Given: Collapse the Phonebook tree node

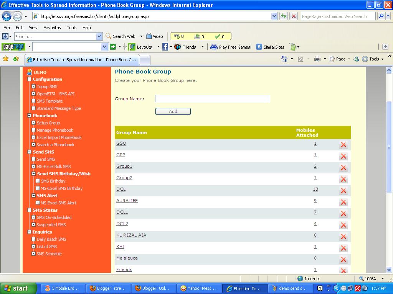Looking at the screenshot, I should click(x=29, y=116).
